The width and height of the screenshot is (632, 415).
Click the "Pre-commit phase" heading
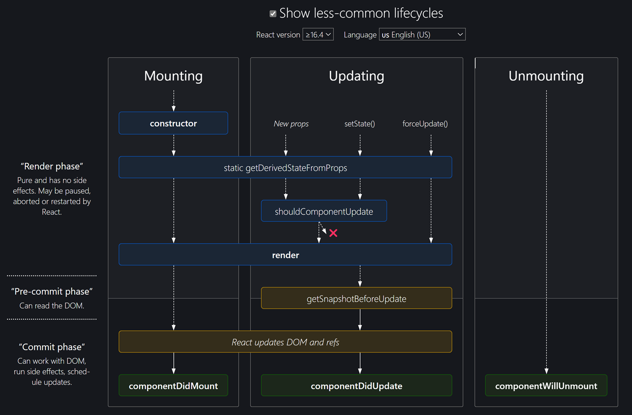click(x=52, y=291)
